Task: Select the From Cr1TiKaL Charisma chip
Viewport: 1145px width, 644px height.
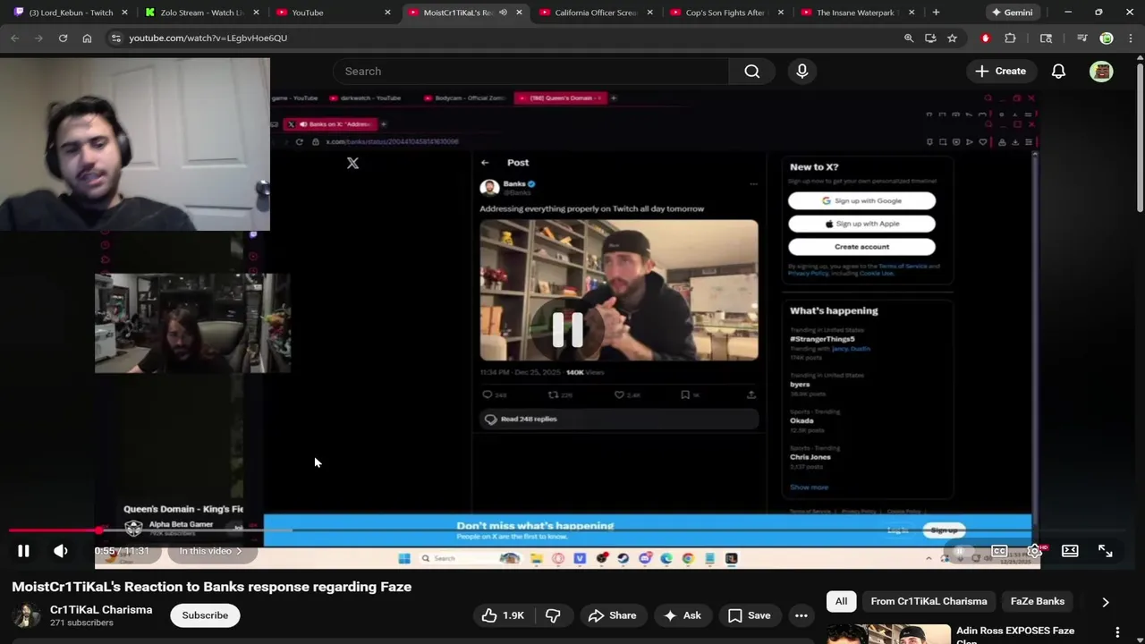Action: [x=929, y=601]
